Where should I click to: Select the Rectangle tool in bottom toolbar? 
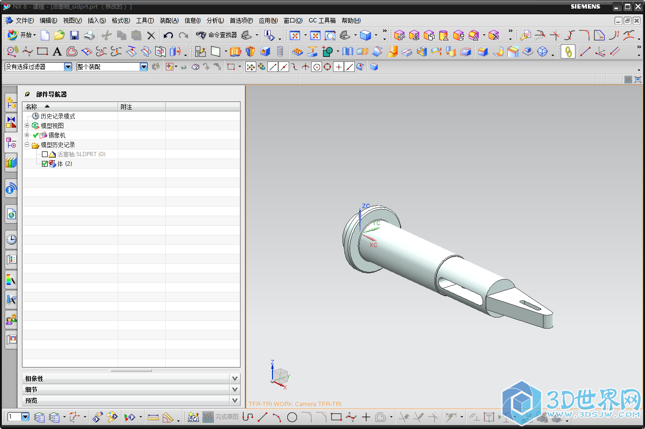[336, 418]
